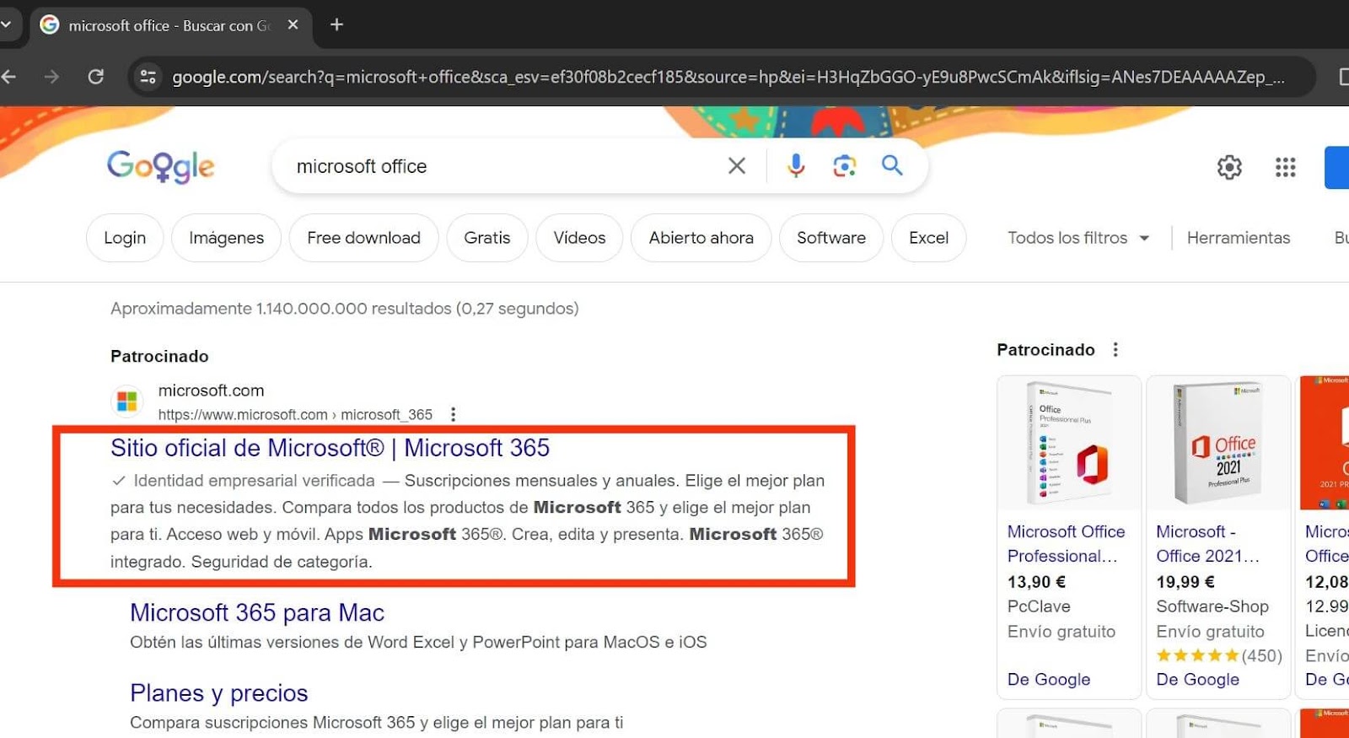This screenshot has width=1349, height=738.
Task: Click Identidad empresarial verificada text
Action: pyautogui.click(x=254, y=481)
